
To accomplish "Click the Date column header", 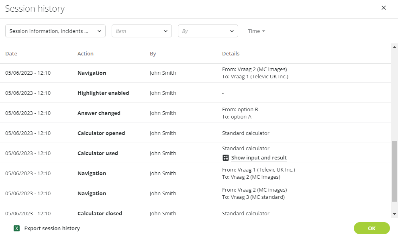I will (x=11, y=53).
